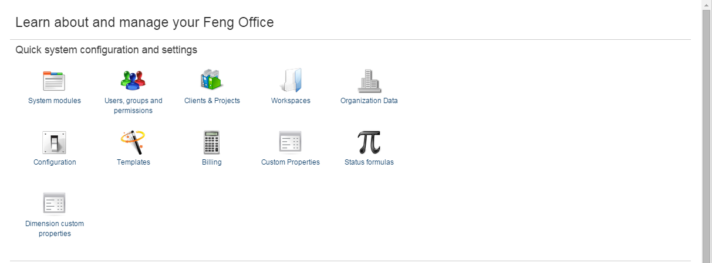Open the Templates magic wand icon
This screenshot has width=712, height=263.
pyautogui.click(x=133, y=142)
